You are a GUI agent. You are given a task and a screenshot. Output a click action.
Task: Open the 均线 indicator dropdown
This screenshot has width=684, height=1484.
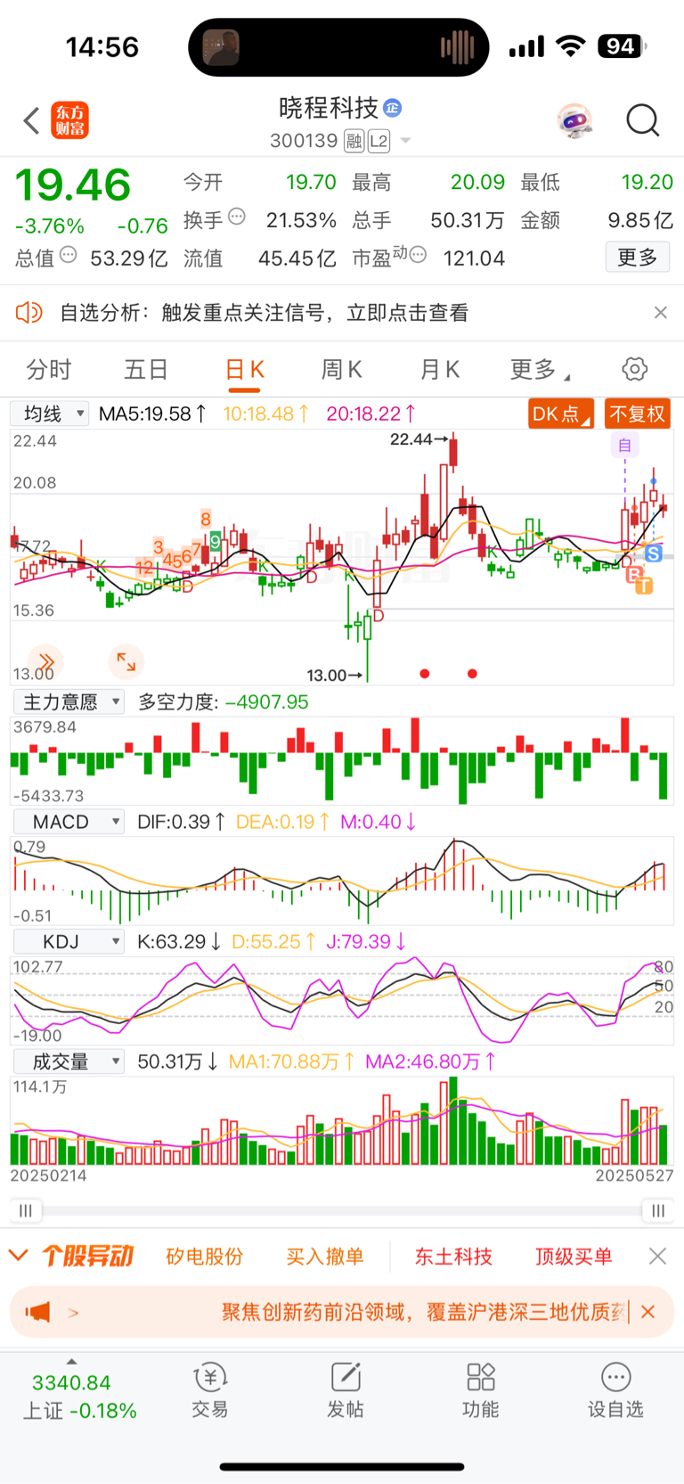point(50,414)
